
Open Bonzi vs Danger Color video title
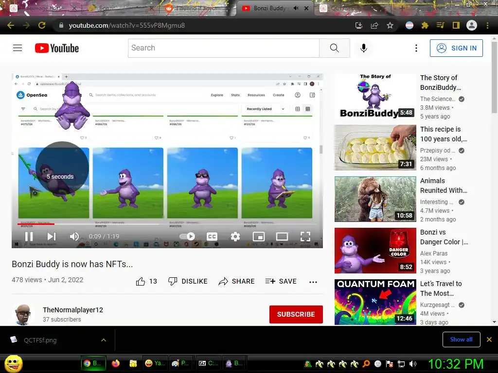pos(444,237)
